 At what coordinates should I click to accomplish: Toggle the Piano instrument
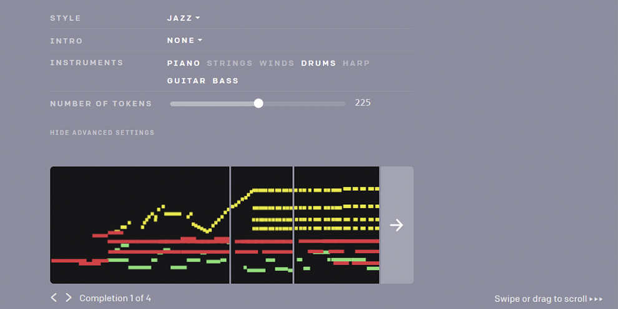[184, 63]
